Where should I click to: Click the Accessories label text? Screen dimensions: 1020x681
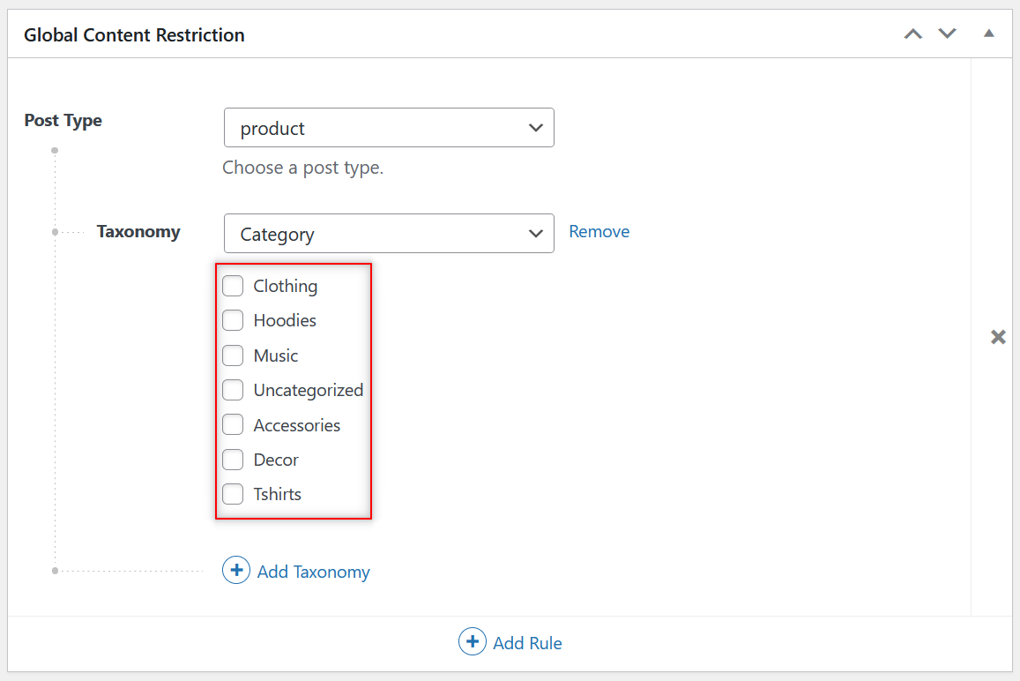(x=296, y=425)
